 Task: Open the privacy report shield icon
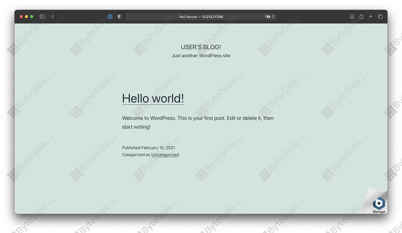[x=119, y=17]
